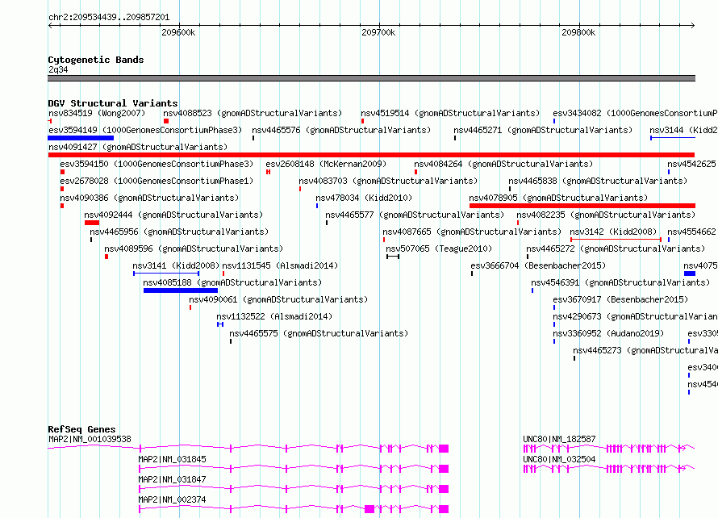The width and height of the screenshot is (718, 518).
Task: Click the esv3594149 1000Genomes variant label
Action: [x=145, y=130]
